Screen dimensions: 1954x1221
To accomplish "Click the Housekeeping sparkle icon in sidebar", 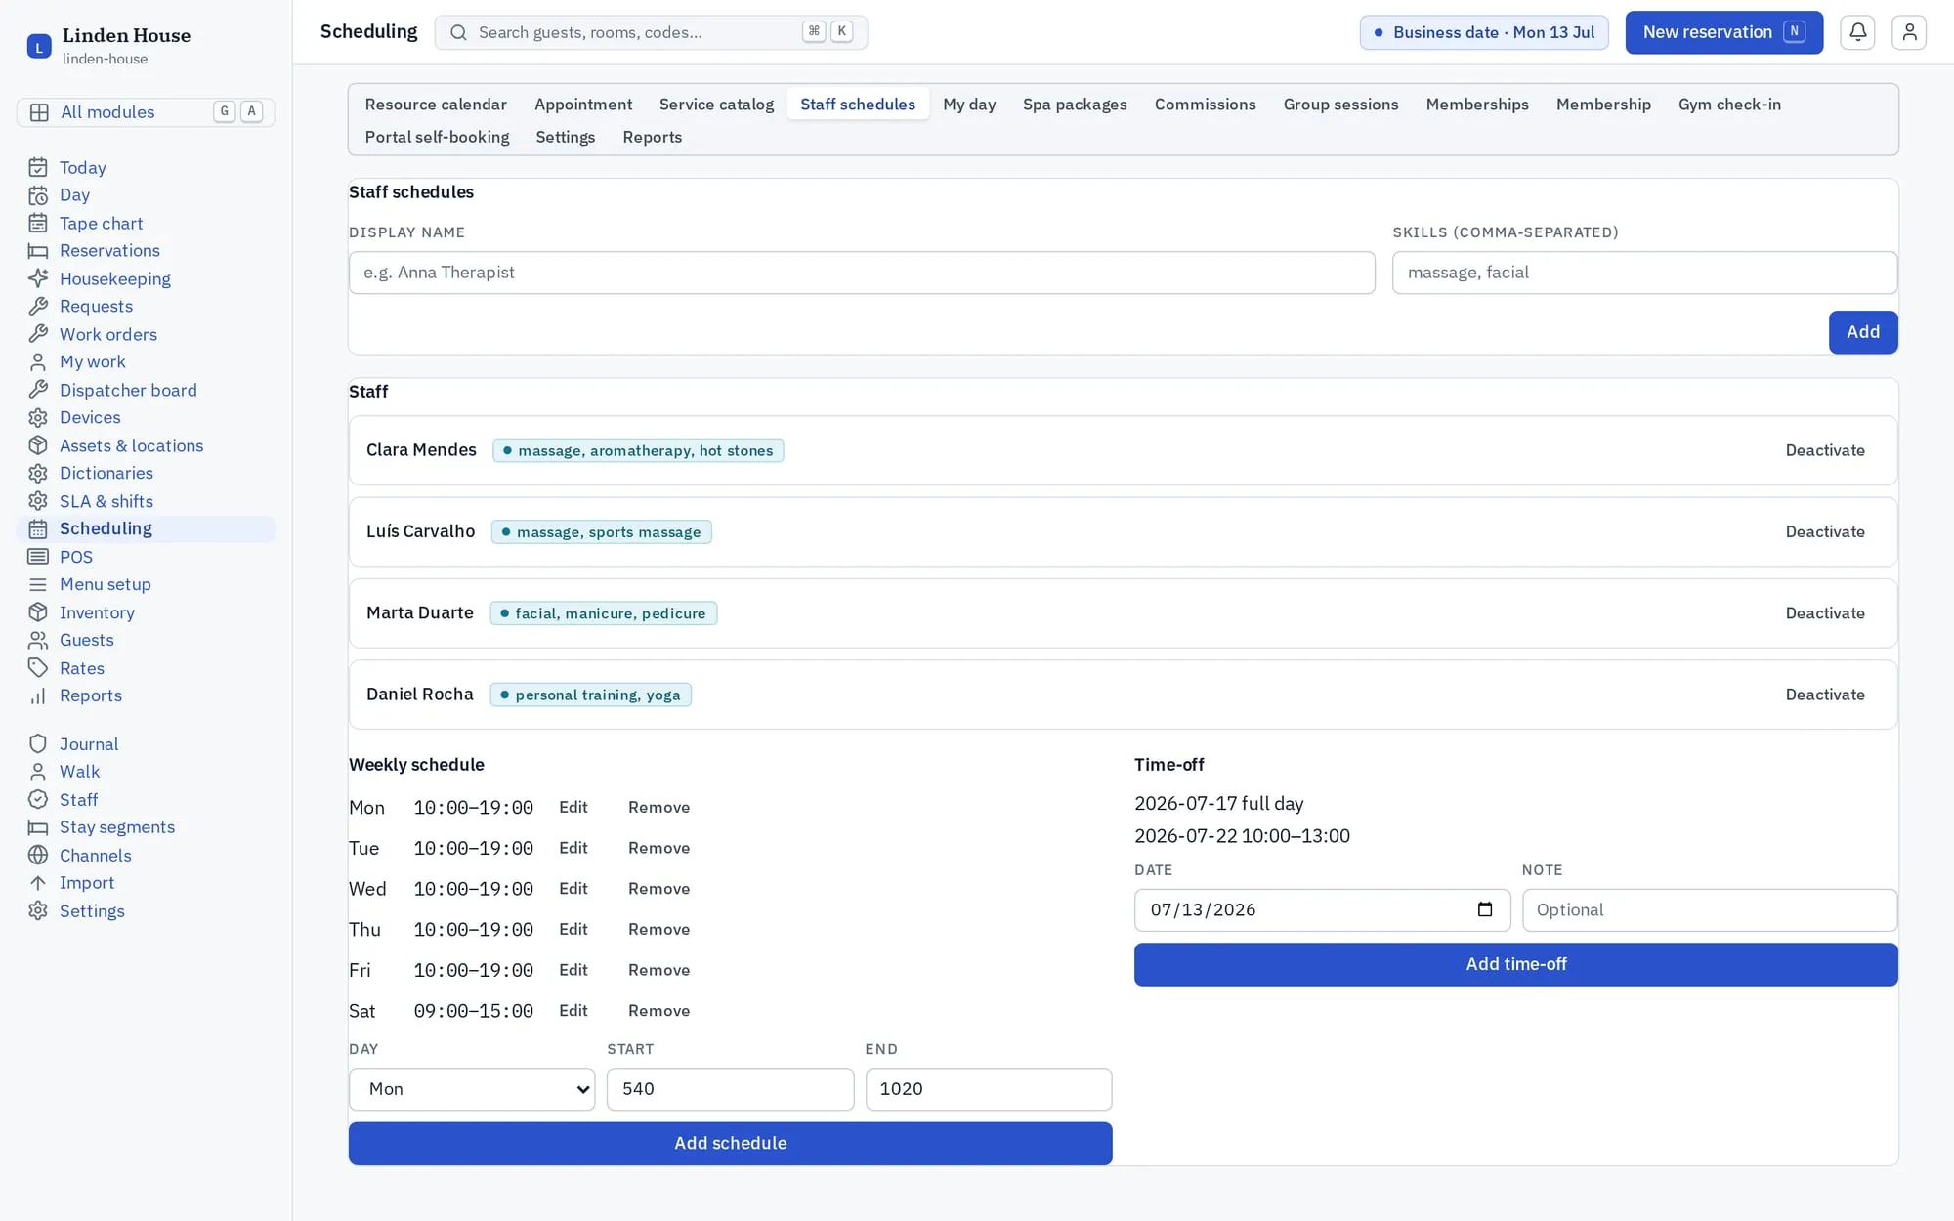I will pos(38,279).
